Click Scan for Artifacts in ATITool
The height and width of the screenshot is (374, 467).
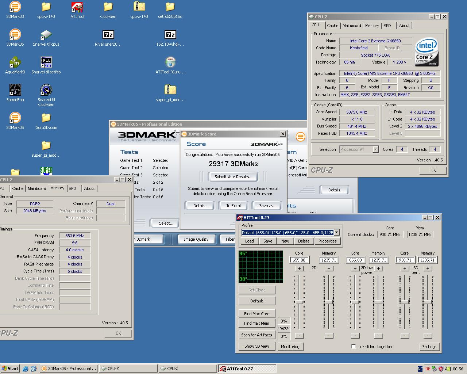[x=256, y=335]
